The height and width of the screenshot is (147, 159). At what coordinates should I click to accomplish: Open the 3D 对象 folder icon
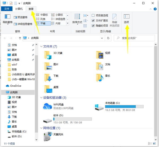(48, 54)
